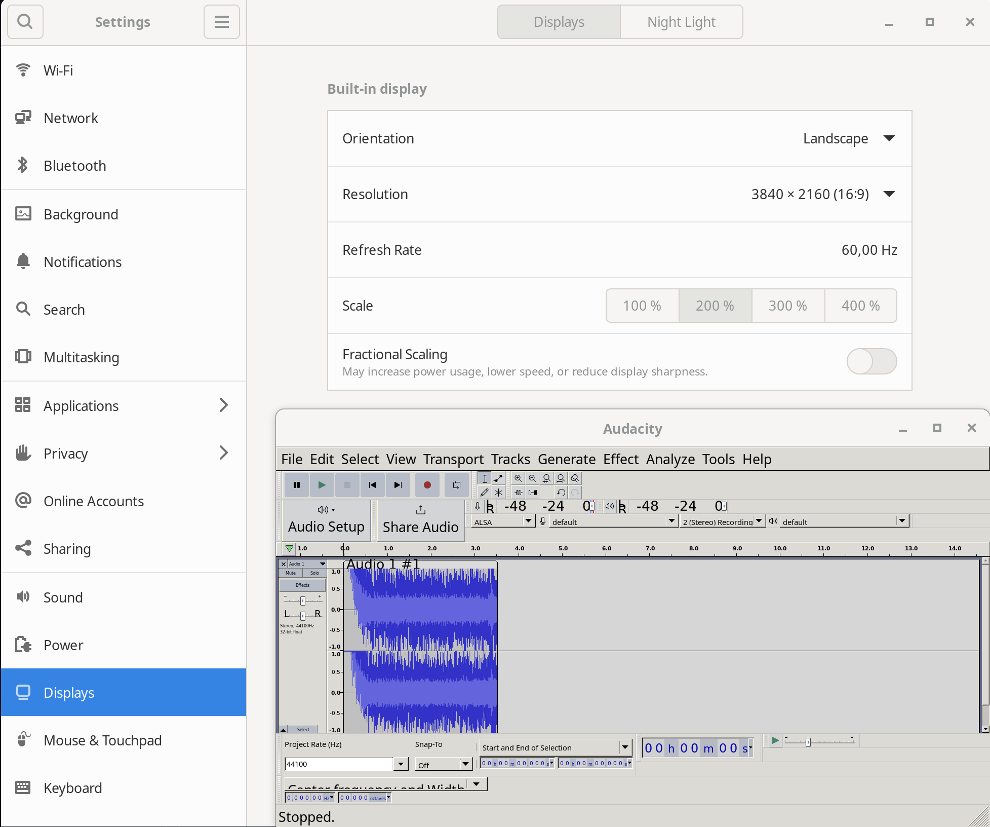Click the Undo arrow icon
This screenshot has height=827, width=990.
561,492
